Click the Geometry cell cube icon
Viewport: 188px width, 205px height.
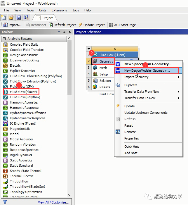[x=95, y=61]
